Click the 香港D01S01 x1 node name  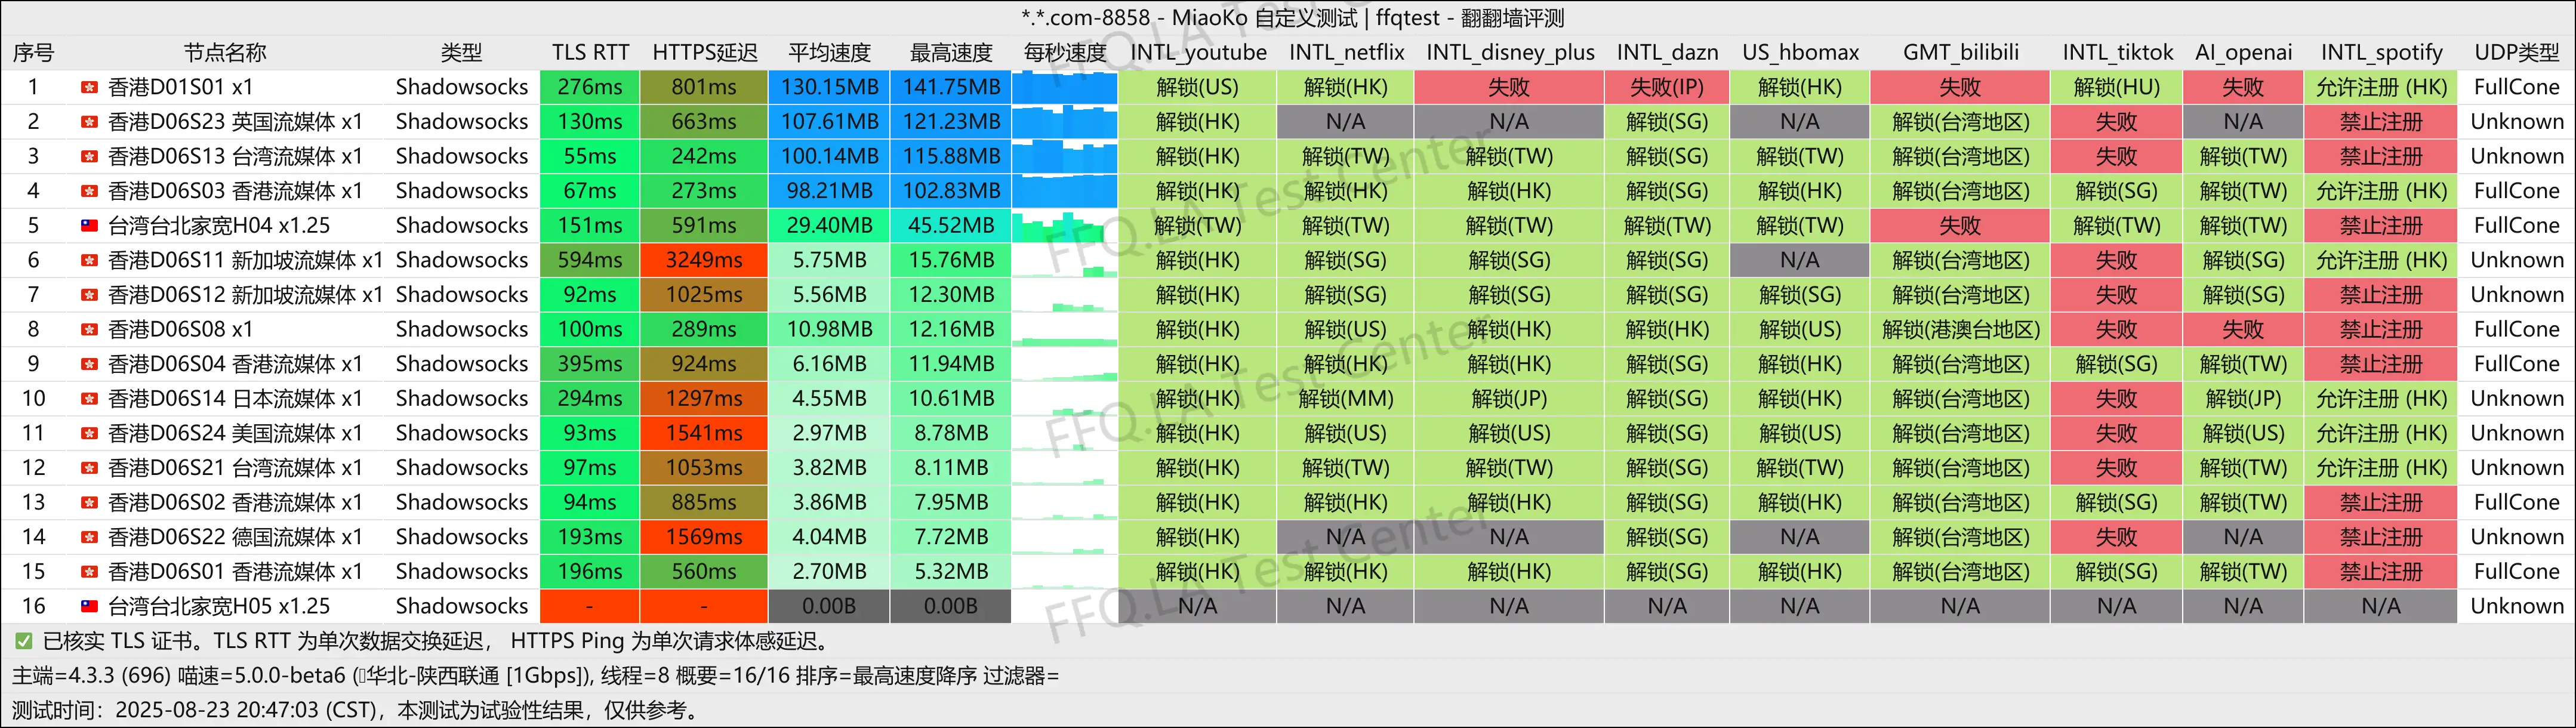tap(180, 88)
